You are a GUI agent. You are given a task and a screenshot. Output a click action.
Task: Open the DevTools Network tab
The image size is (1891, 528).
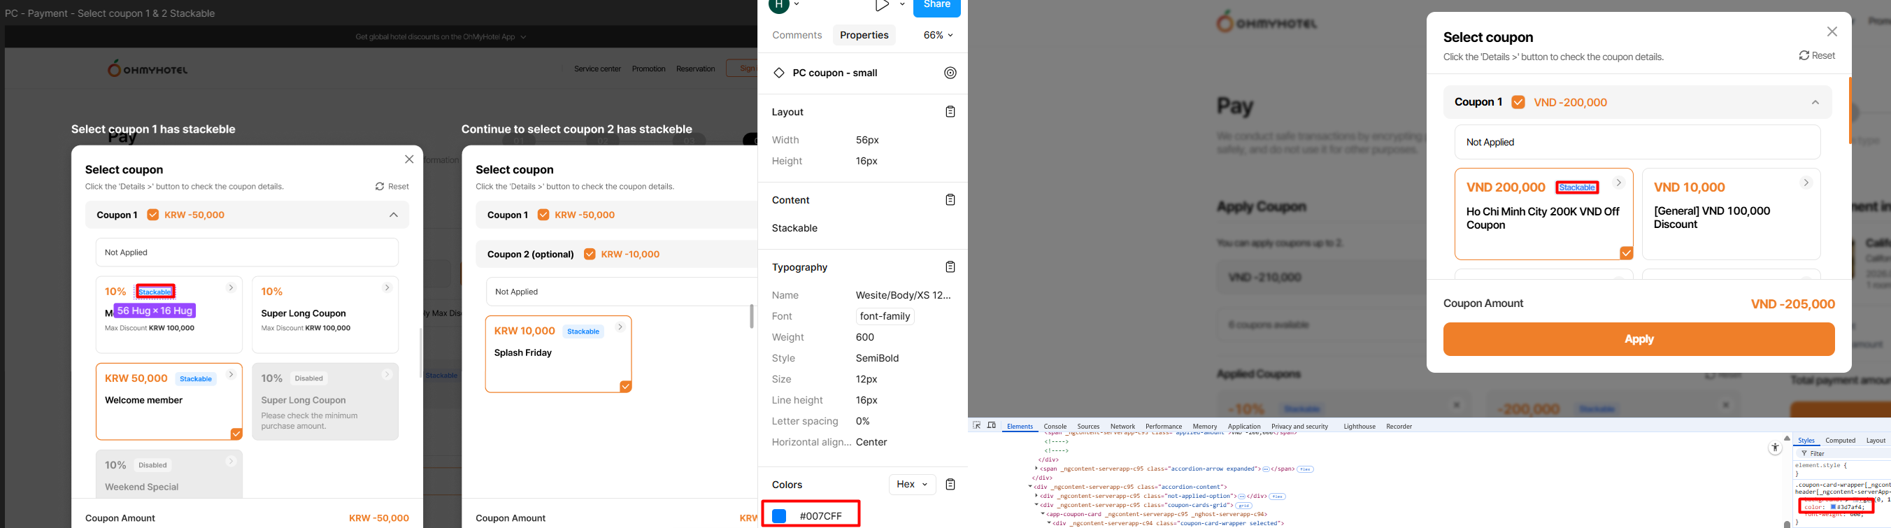(1122, 427)
